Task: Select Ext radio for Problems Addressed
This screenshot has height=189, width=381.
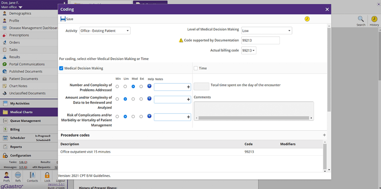Action: (x=141, y=87)
